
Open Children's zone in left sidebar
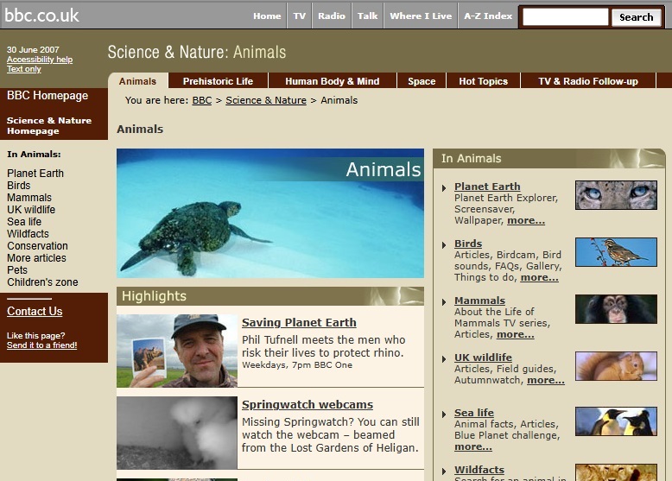[42, 282]
